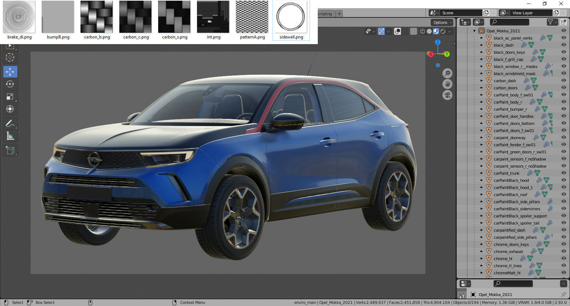Click the modifier wrench icon on black_dash
Image resolution: width=570 pixels, height=306 pixels.
coord(524,45)
